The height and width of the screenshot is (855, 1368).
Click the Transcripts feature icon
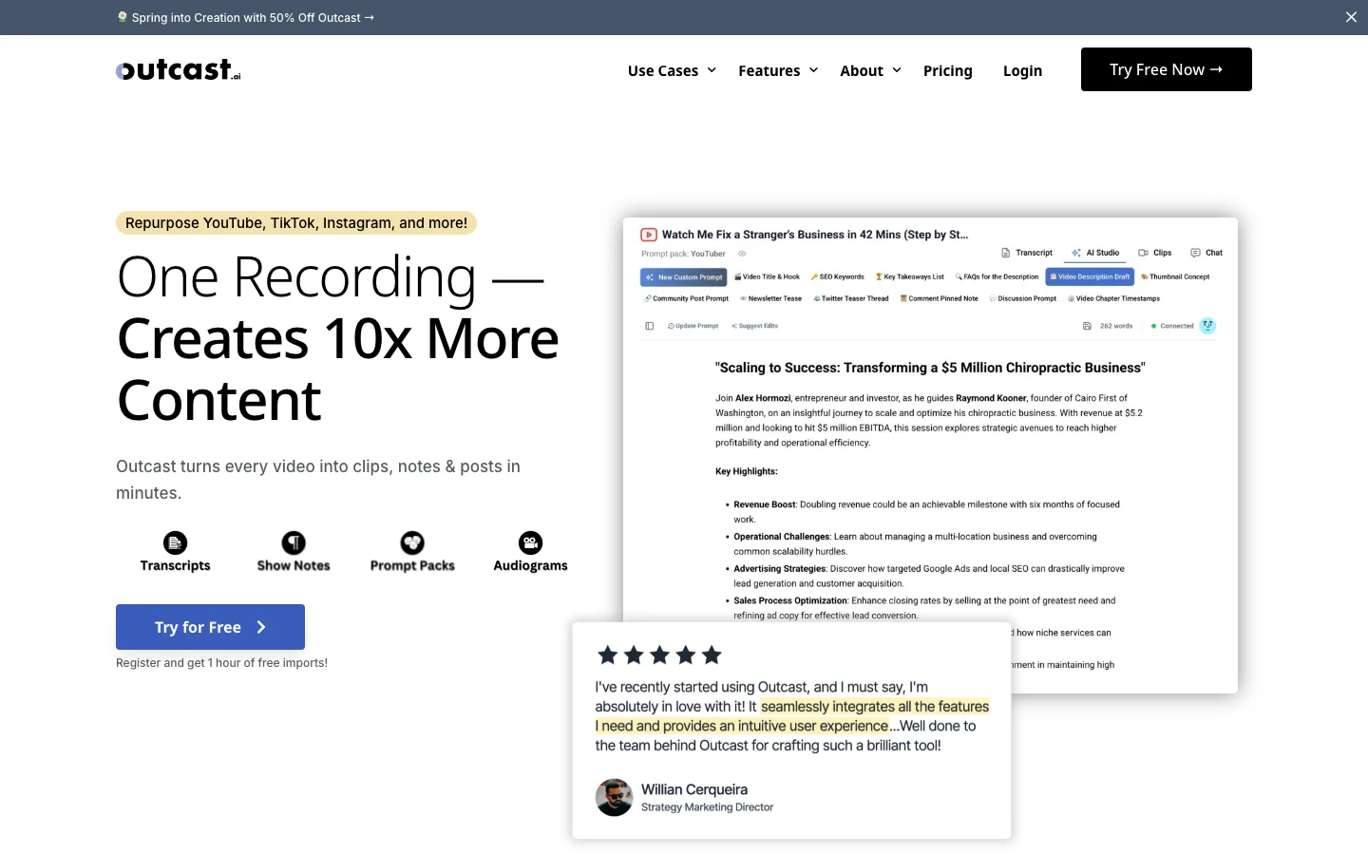coord(175,542)
